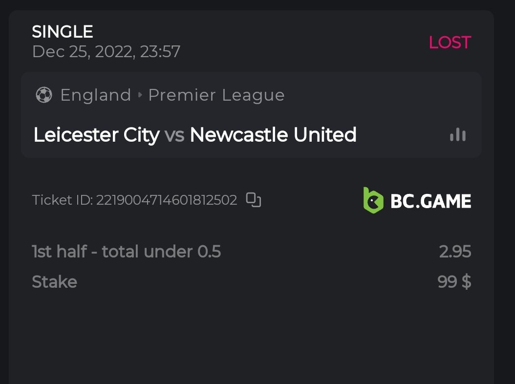Select the England country breadcrumb
Image resolution: width=515 pixels, height=384 pixels.
point(96,95)
